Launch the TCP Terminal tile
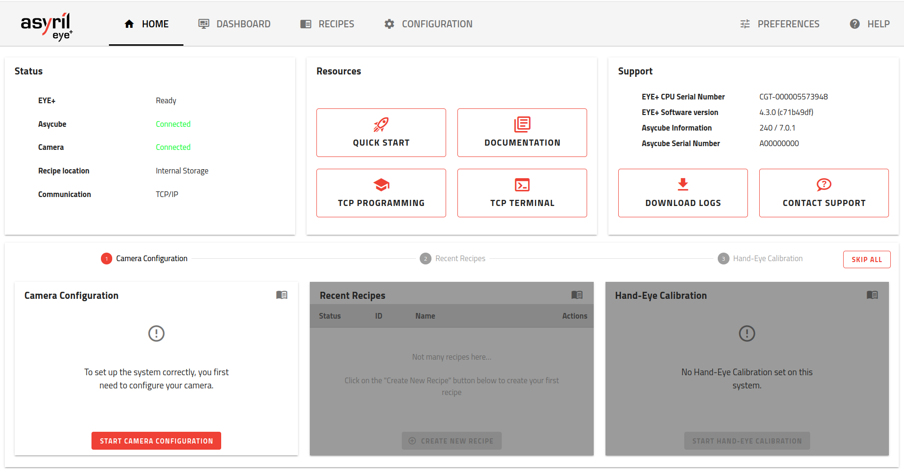904x469 pixels. 522,193
